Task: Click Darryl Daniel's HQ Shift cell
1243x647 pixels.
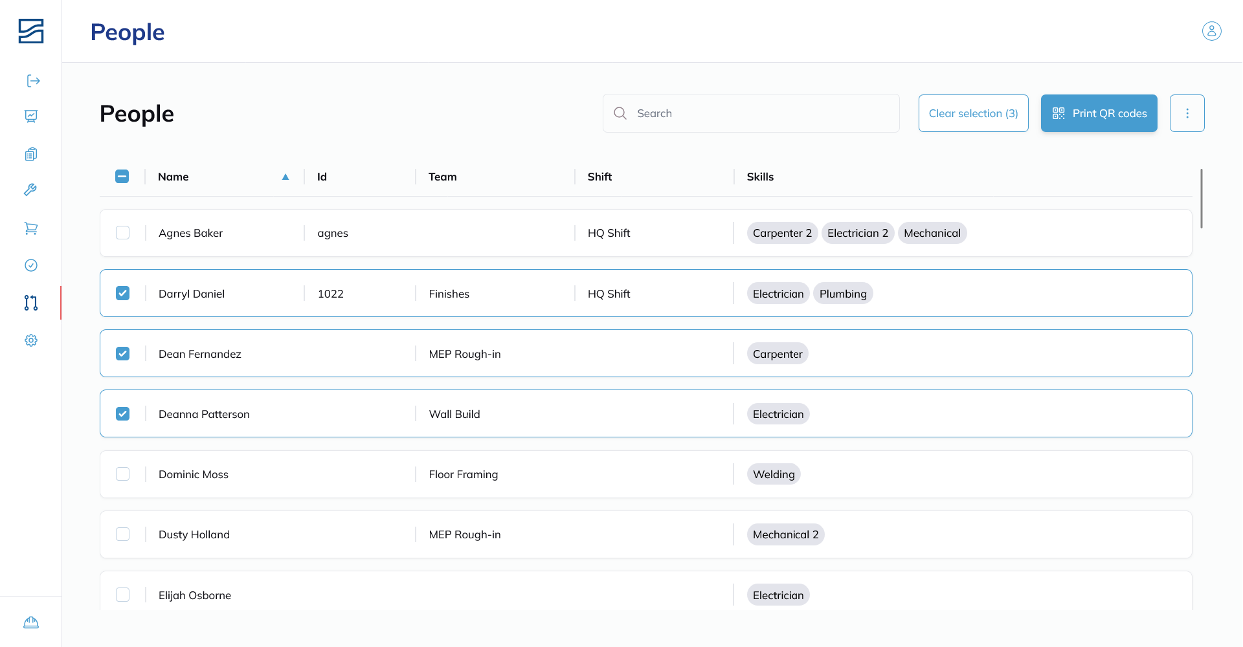Action: coord(609,294)
